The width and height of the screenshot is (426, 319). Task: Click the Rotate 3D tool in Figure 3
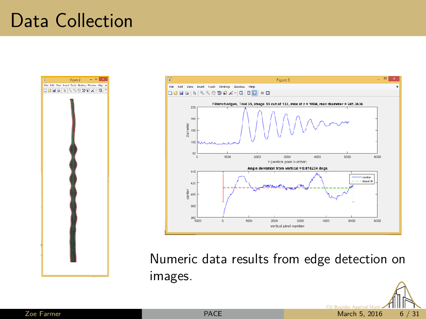pyautogui.click(x=219, y=93)
